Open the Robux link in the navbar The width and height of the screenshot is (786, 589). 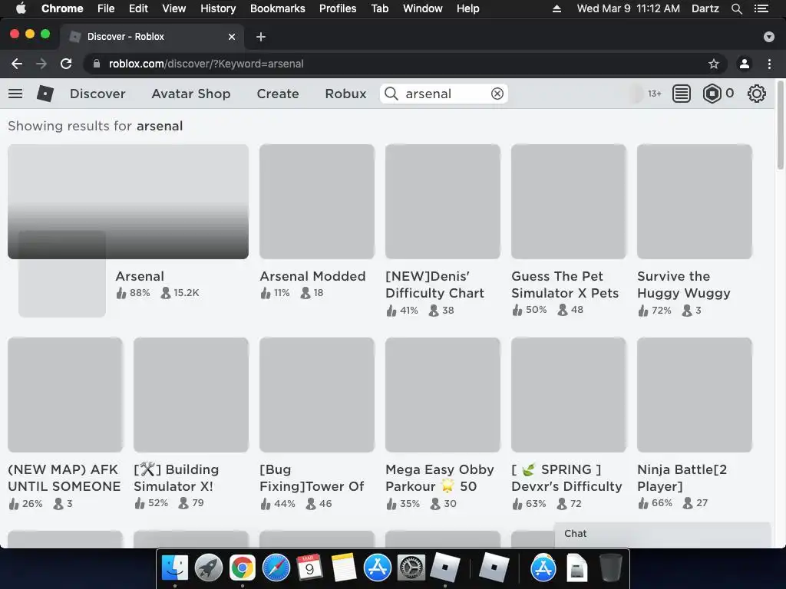(x=345, y=94)
